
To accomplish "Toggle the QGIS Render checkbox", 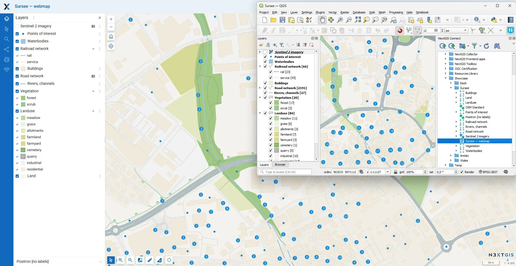I will [462, 172].
